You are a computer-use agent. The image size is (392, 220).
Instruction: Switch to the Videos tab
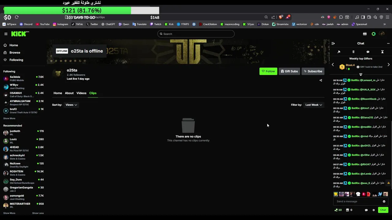[x=81, y=93]
